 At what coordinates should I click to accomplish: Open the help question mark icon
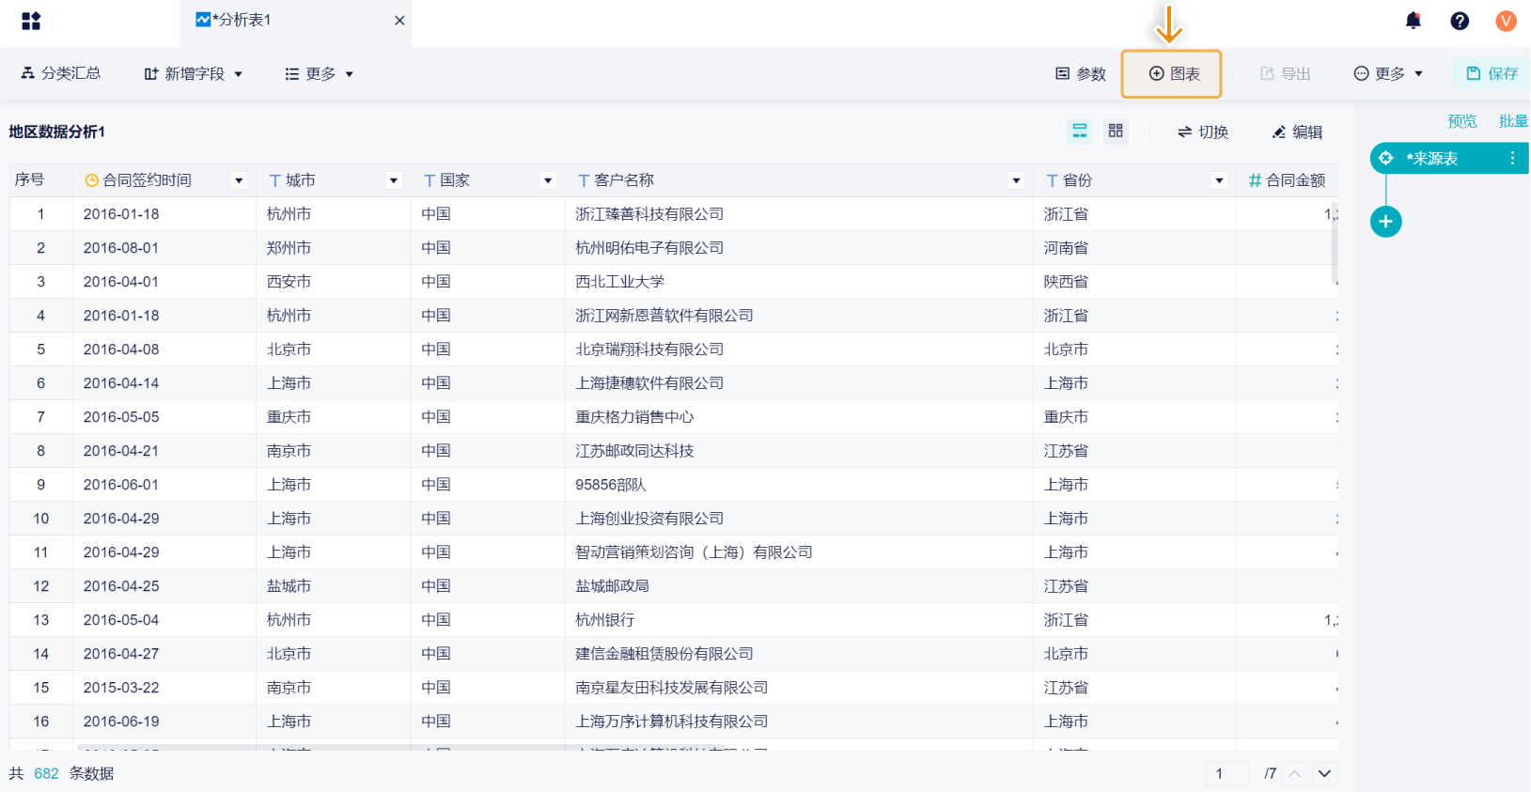pyautogui.click(x=1460, y=21)
